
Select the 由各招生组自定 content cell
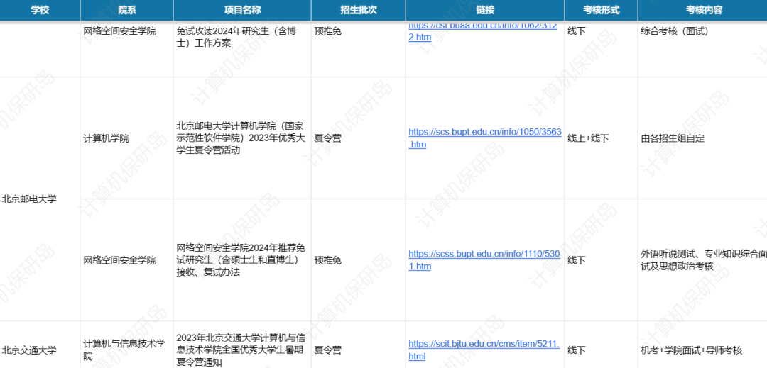(702, 138)
